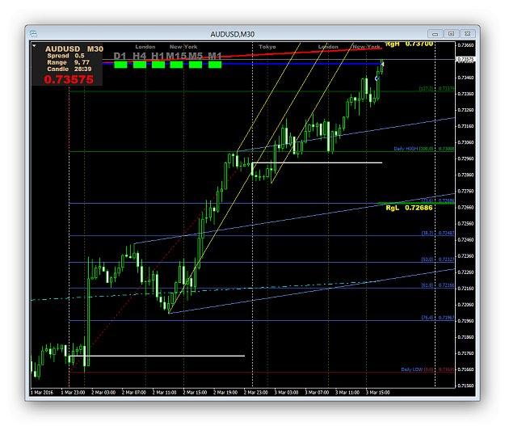Click the (50.0) 0.72327 Fibonacci level label
This screenshot has width=505, height=426.
[438, 259]
